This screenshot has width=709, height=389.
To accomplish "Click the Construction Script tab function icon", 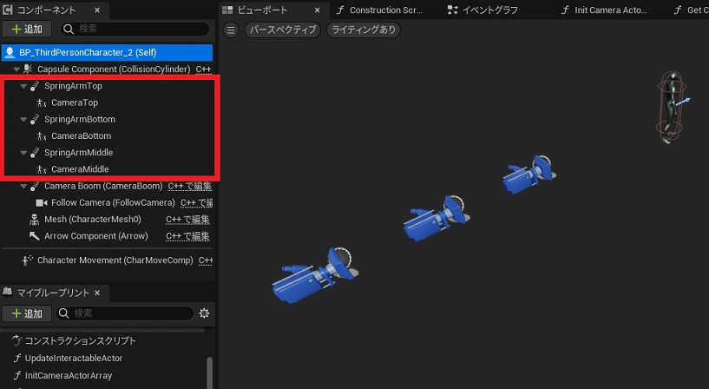I will pyautogui.click(x=340, y=10).
